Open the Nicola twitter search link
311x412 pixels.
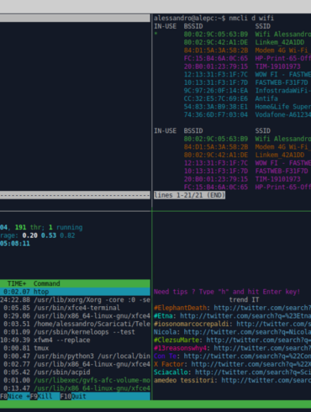point(247,332)
